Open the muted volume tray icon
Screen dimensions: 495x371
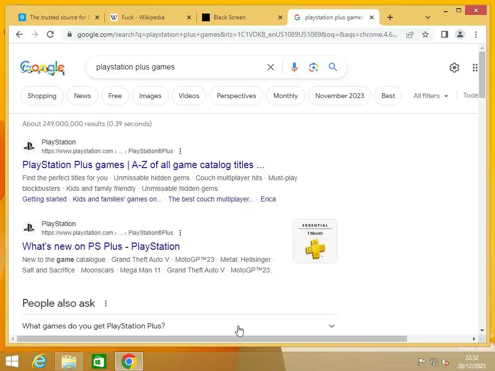pos(445,362)
